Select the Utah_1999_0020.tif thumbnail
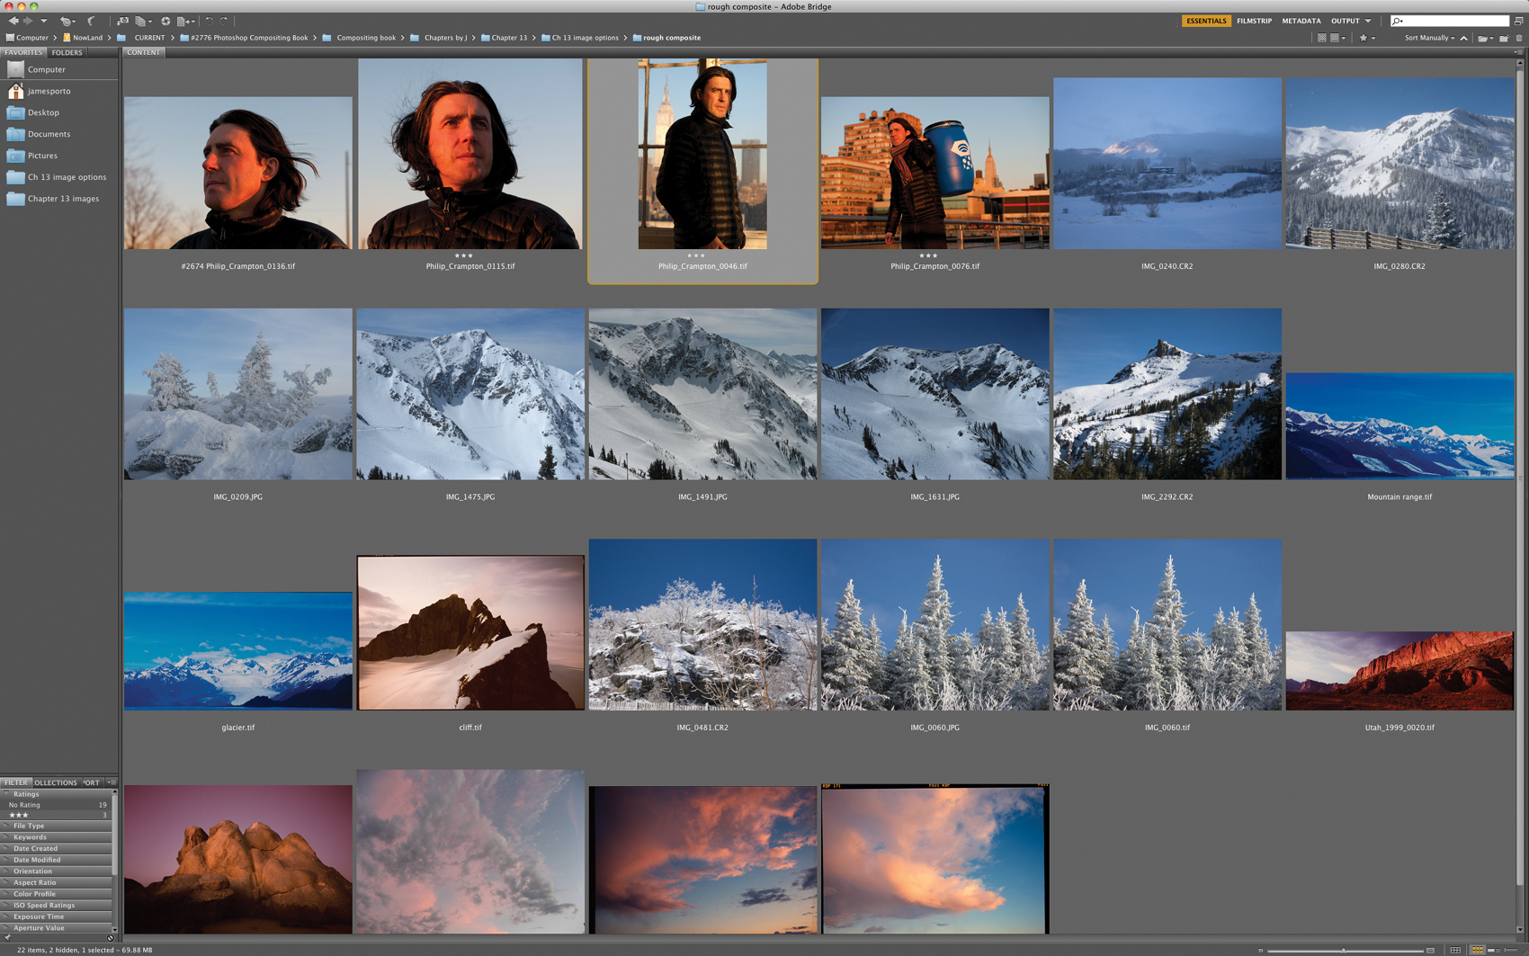This screenshot has height=956, width=1529. (1399, 671)
